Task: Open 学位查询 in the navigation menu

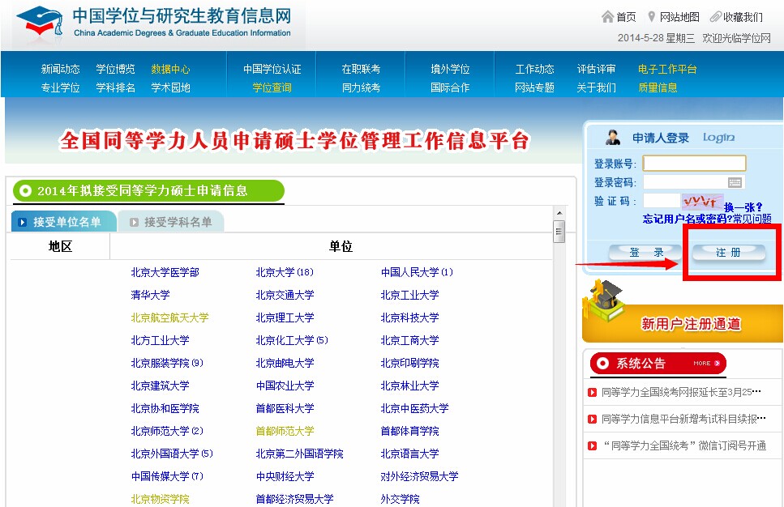Action: click(272, 87)
